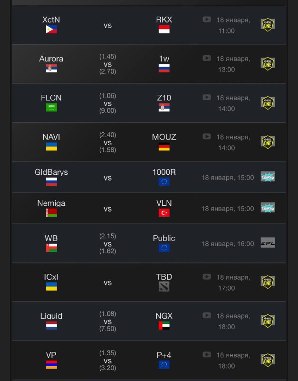Pick FLCN coefficient 1.06

click(107, 96)
